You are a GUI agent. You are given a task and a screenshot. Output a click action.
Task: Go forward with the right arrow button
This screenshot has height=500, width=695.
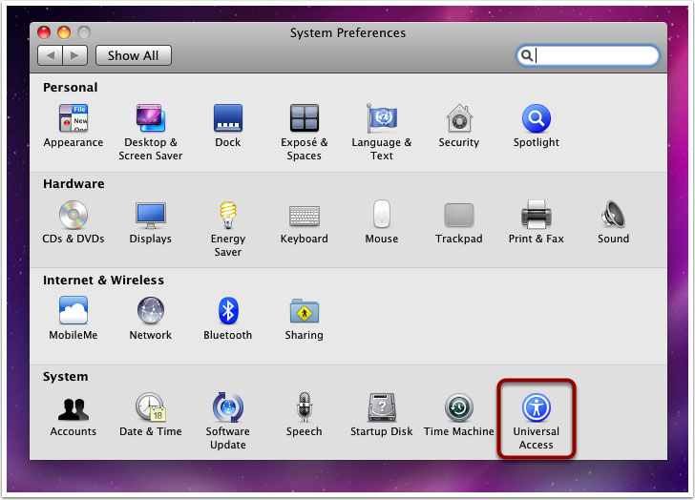tap(74, 55)
